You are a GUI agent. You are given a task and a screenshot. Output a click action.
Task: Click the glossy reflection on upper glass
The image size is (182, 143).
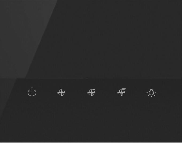(27, 35)
